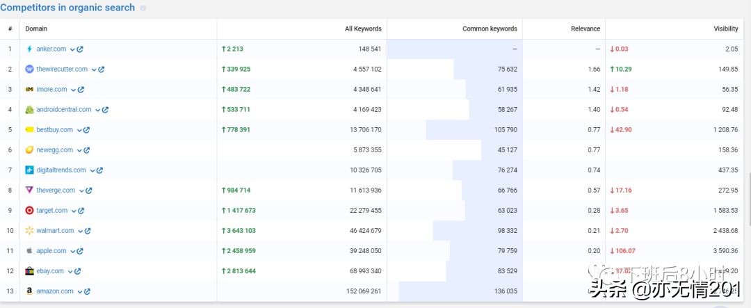Open amazon.com external link icon

[87, 291]
